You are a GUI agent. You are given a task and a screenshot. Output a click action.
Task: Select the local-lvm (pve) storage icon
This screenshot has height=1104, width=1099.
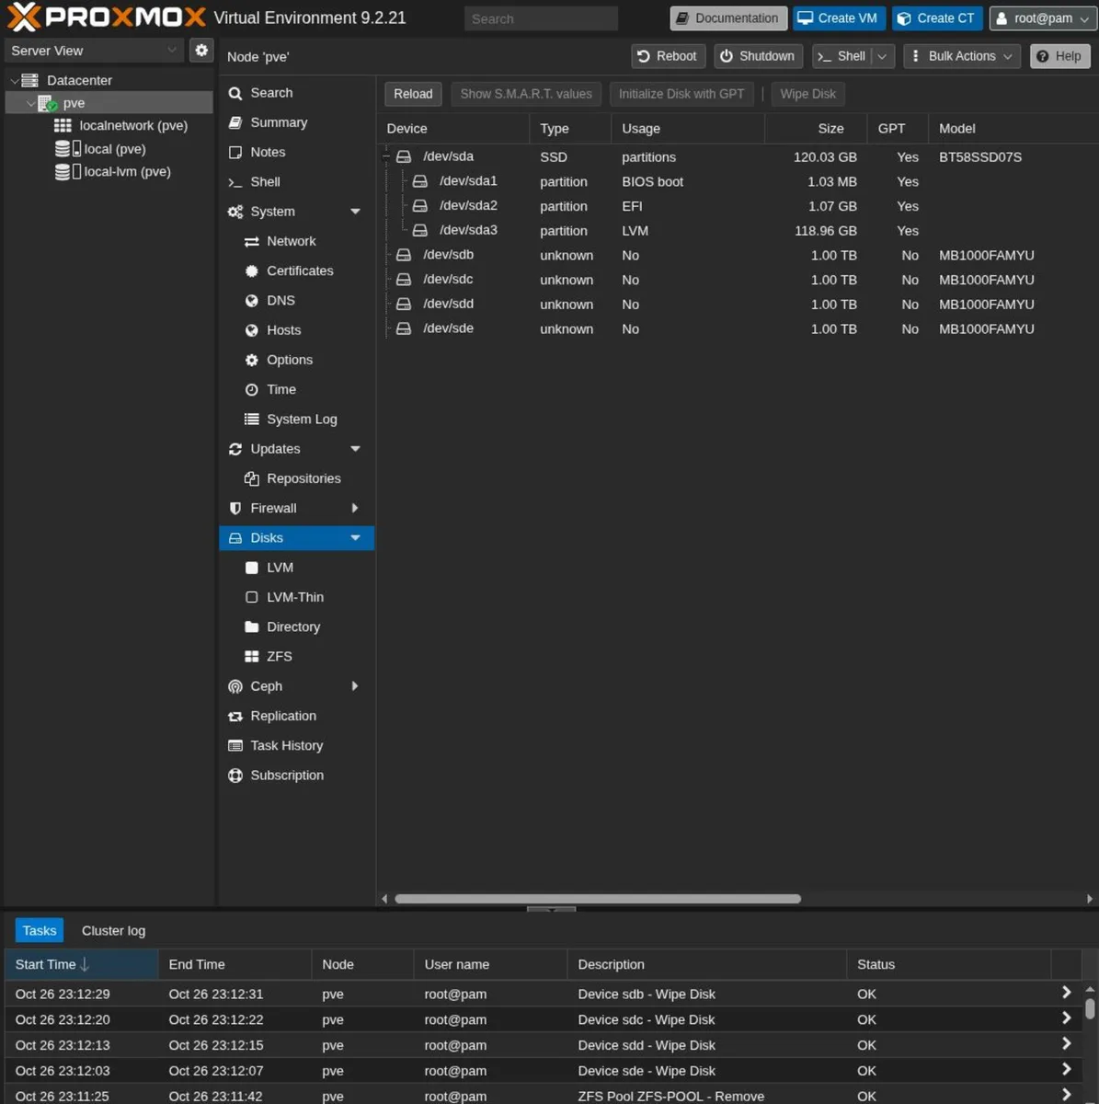point(67,171)
